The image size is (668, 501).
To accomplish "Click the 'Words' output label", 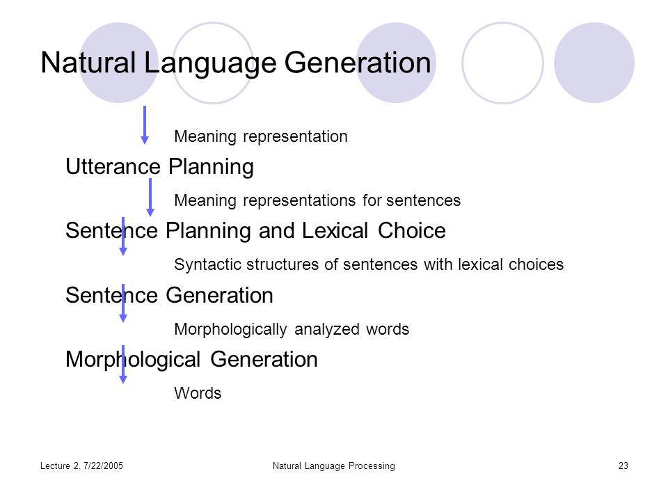I will pos(198,392).
